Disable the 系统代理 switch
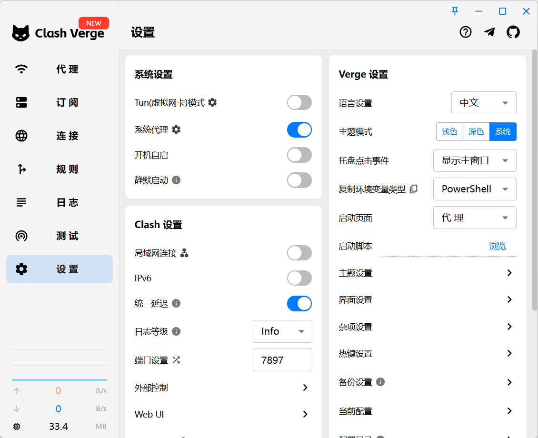Image resolution: width=538 pixels, height=438 pixels. click(x=299, y=129)
